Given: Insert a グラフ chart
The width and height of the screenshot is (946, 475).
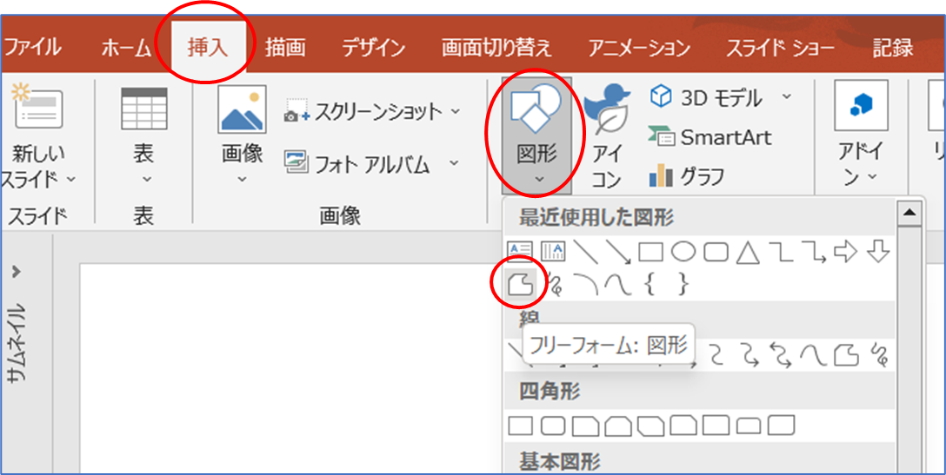Looking at the screenshot, I should coord(687,176).
